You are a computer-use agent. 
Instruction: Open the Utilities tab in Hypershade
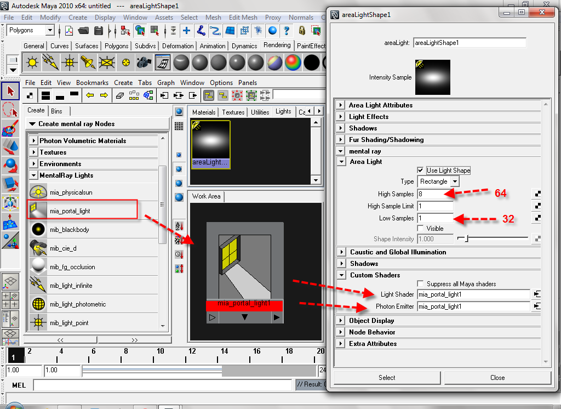click(x=260, y=112)
